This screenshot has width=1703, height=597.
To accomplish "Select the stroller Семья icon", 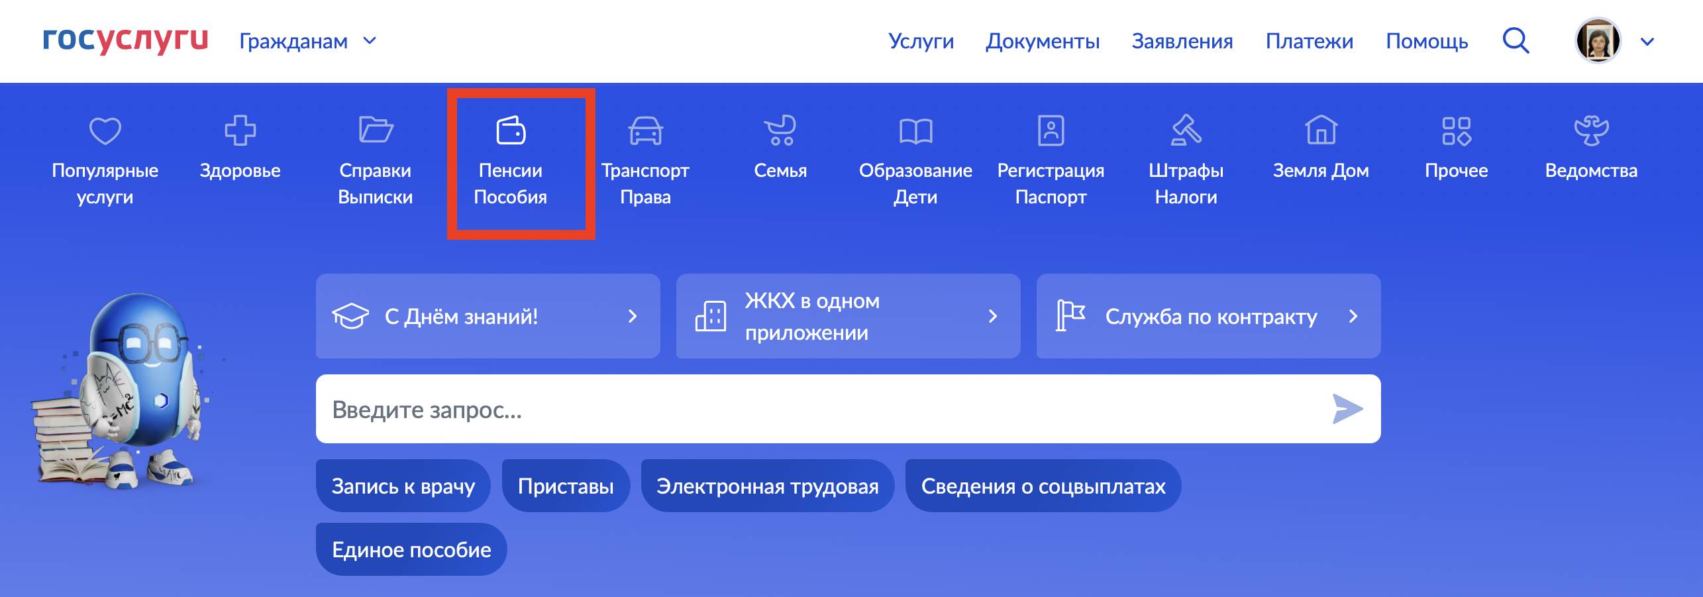I will tap(780, 131).
